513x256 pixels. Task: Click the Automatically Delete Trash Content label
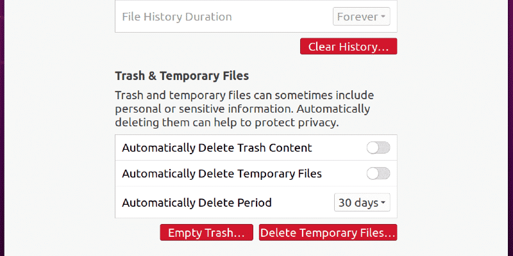pyautogui.click(x=217, y=148)
